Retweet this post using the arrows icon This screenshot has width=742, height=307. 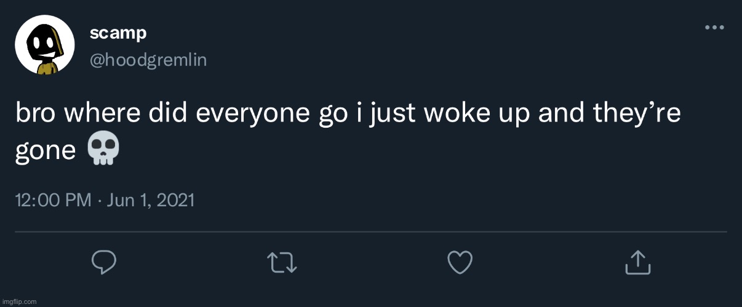[282, 263]
